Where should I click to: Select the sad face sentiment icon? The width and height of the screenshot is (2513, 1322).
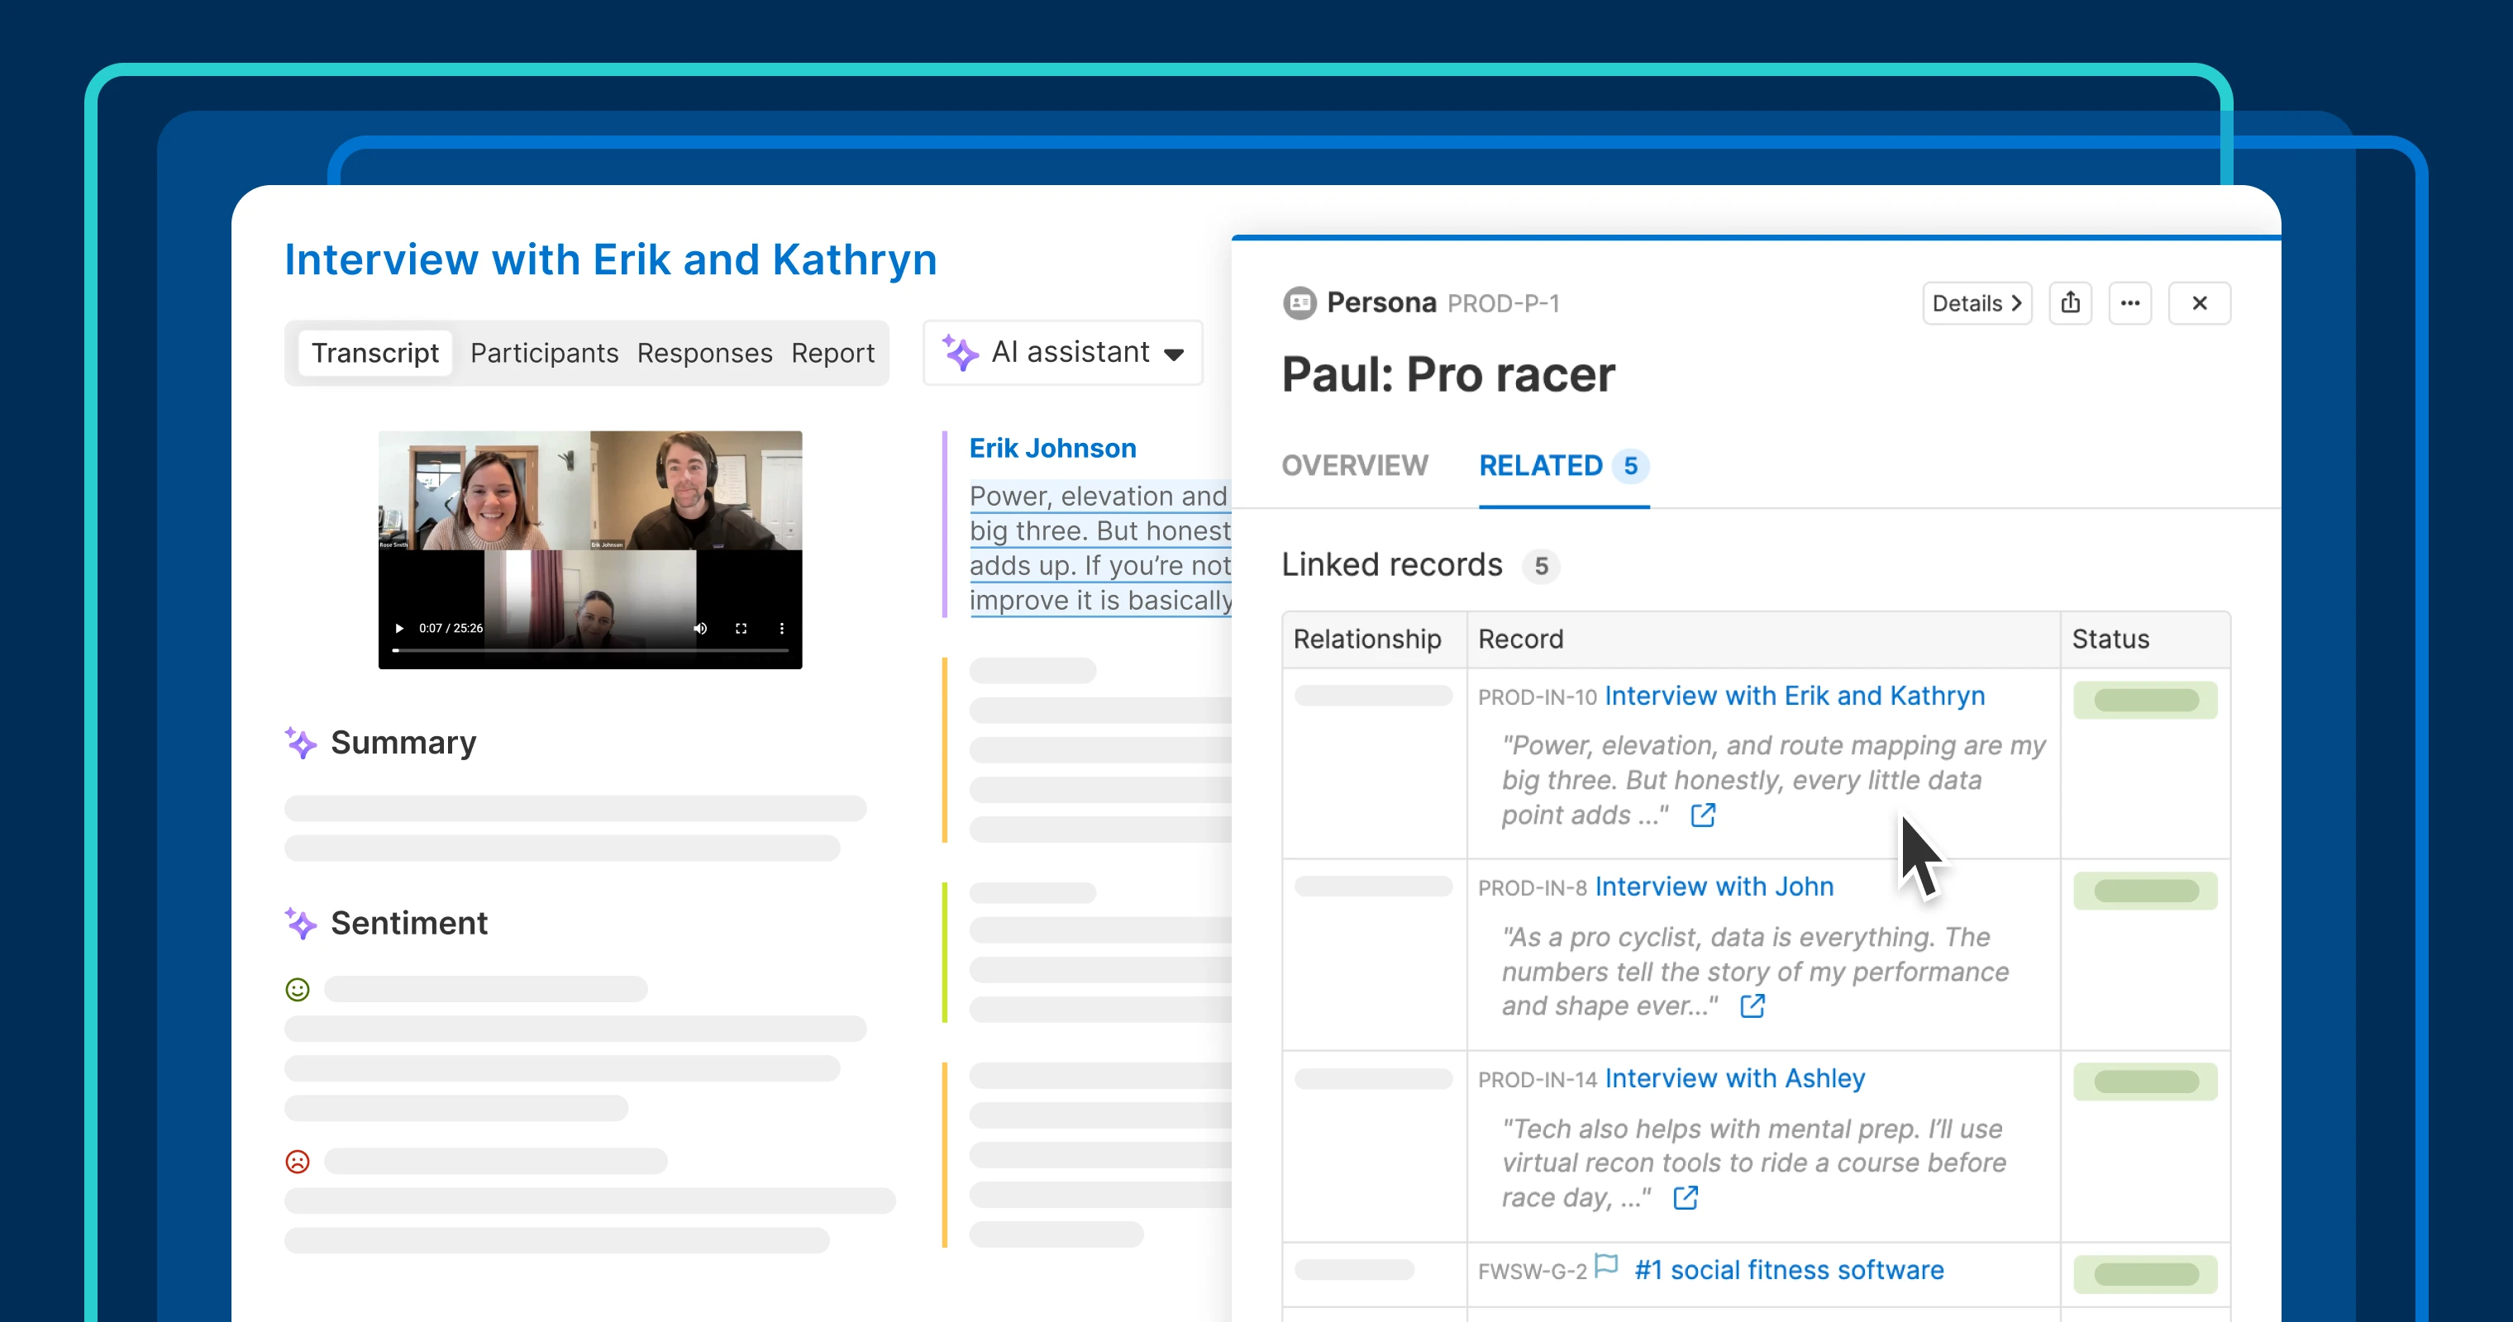[x=298, y=1161]
